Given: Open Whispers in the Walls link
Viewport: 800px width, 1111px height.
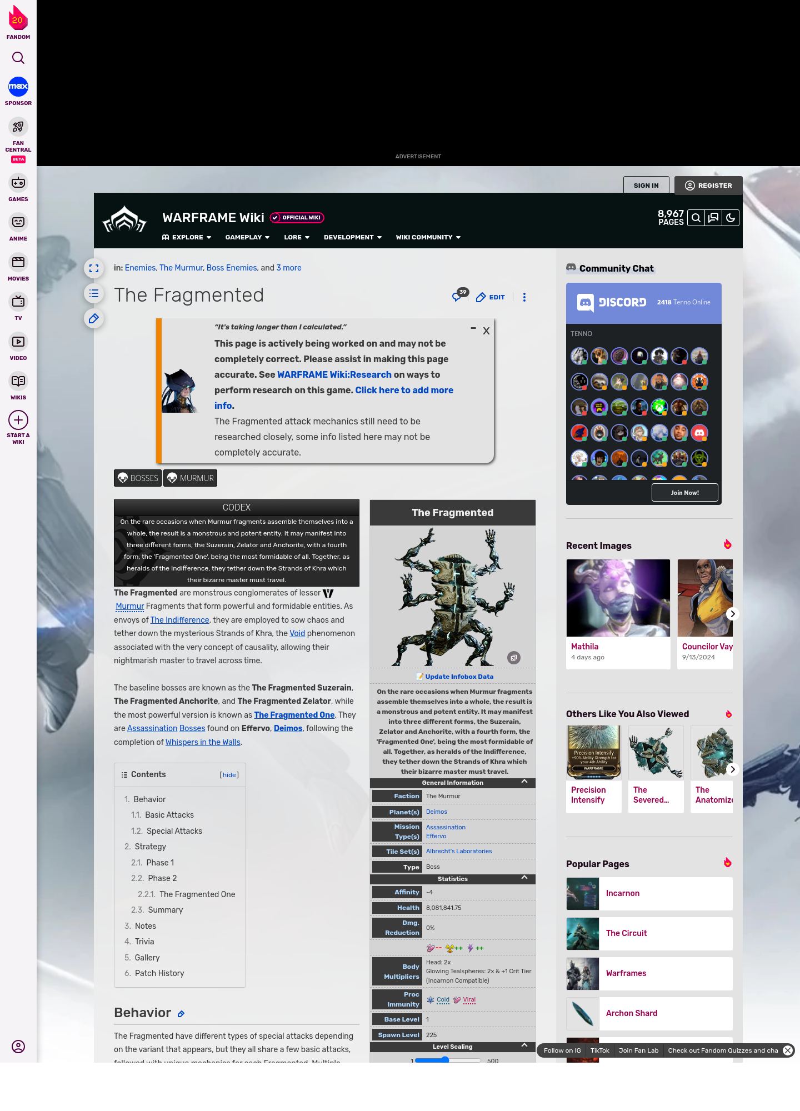Looking at the screenshot, I should [x=203, y=742].
